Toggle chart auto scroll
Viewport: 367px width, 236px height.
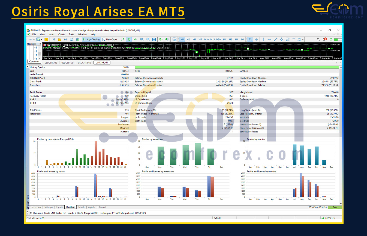pos(161,39)
